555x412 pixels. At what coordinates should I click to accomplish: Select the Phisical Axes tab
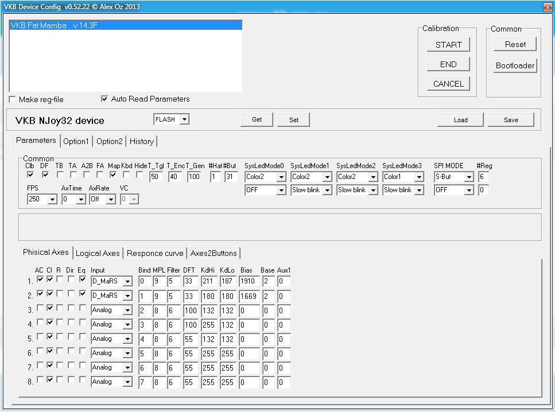click(x=46, y=252)
